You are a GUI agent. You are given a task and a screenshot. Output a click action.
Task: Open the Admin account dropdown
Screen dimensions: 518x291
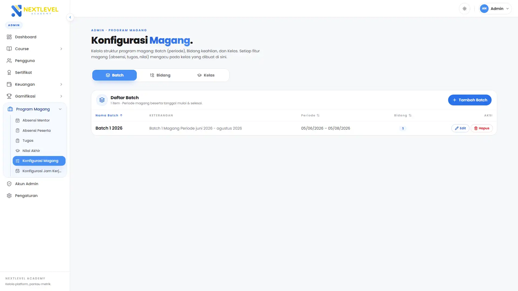(x=495, y=9)
